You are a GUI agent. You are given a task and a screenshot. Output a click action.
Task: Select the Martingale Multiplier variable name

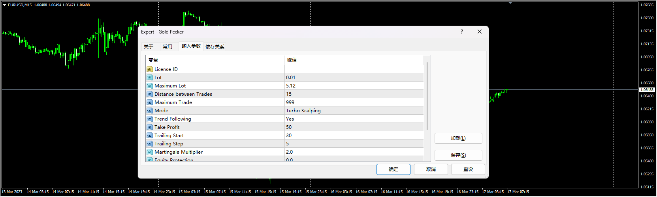[x=179, y=152]
